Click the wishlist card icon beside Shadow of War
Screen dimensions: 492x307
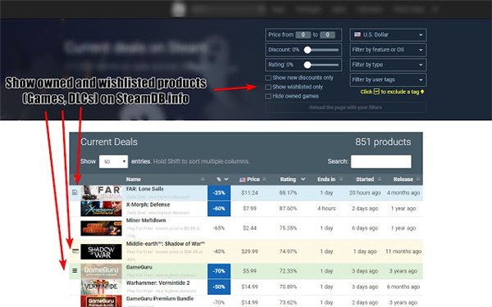tap(75, 251)
